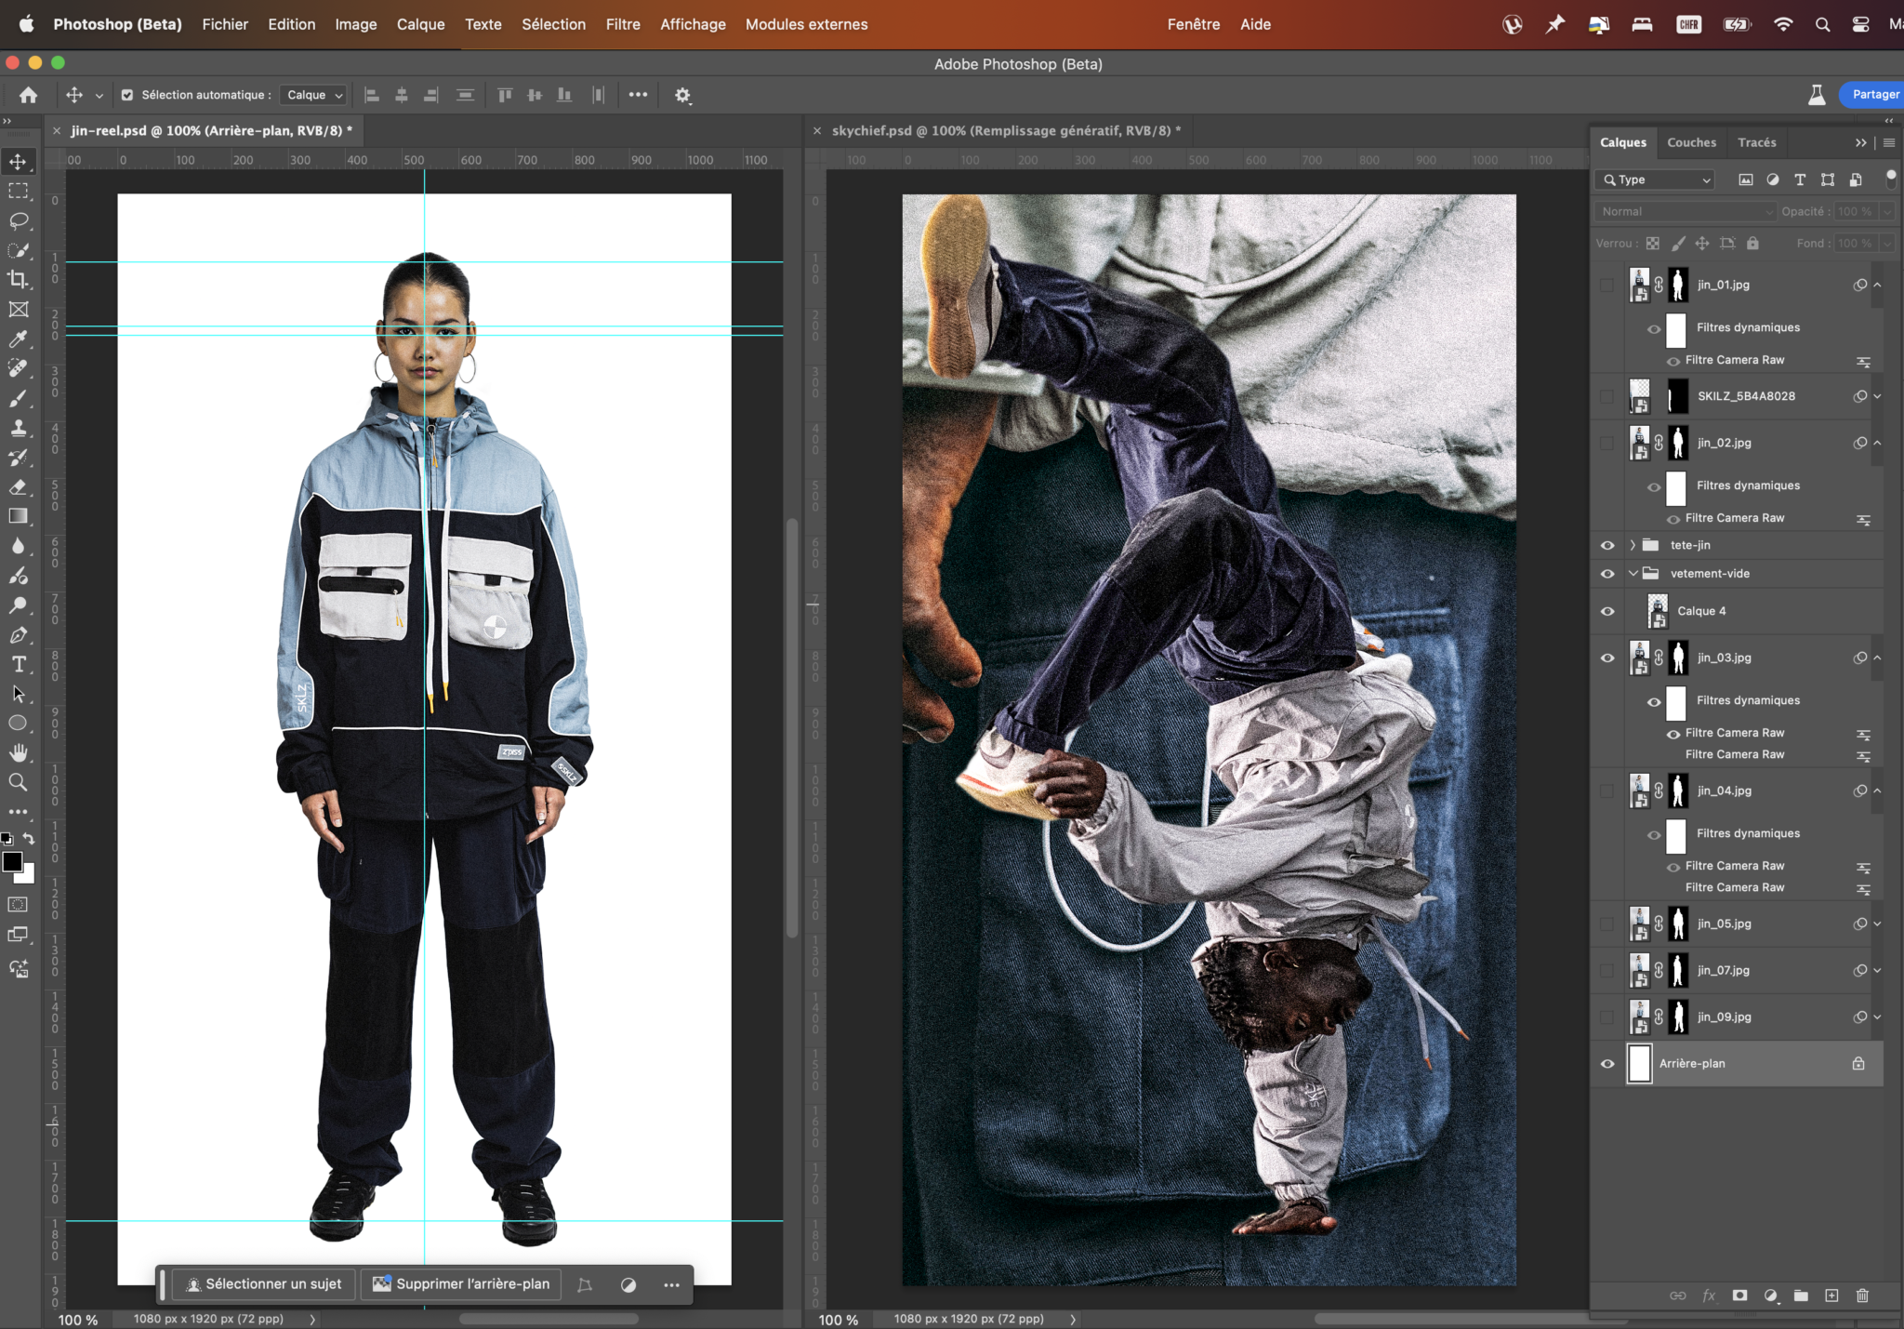Image resolution: width=1904 pixels, height=1329 pixels.
Task: Switch to the Couches tab
Action: (1691, 142)
